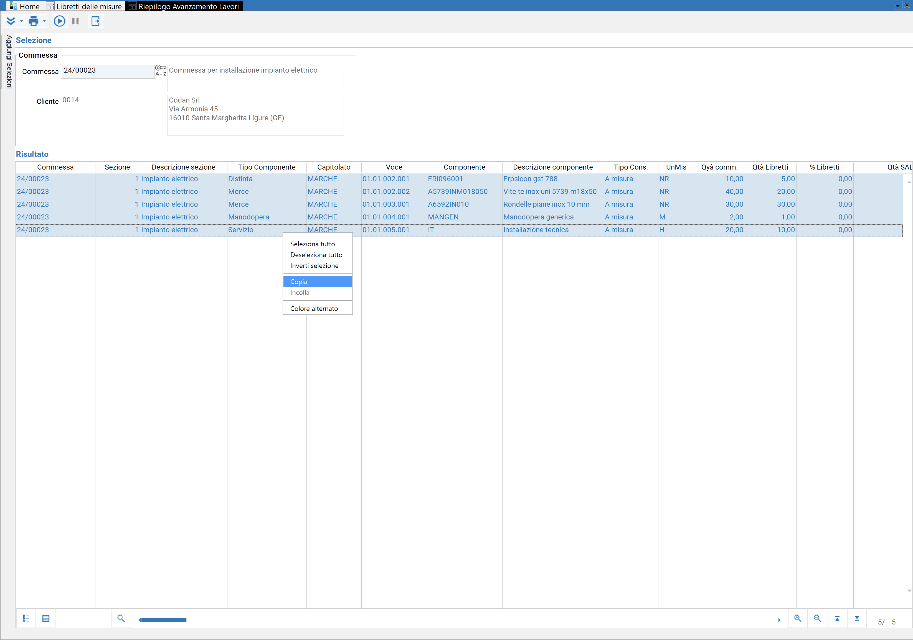Open the print options dropdown arrow
The image size is (913, 640).
[x=44, y=21]
